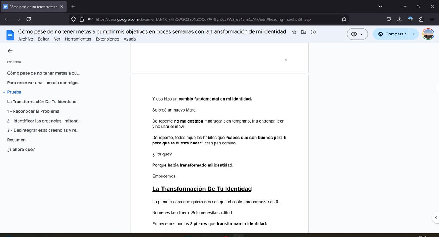Open the Compartir dropdown arrow
439x237 pixels.
pyautogui.click(x=414, y=34)
